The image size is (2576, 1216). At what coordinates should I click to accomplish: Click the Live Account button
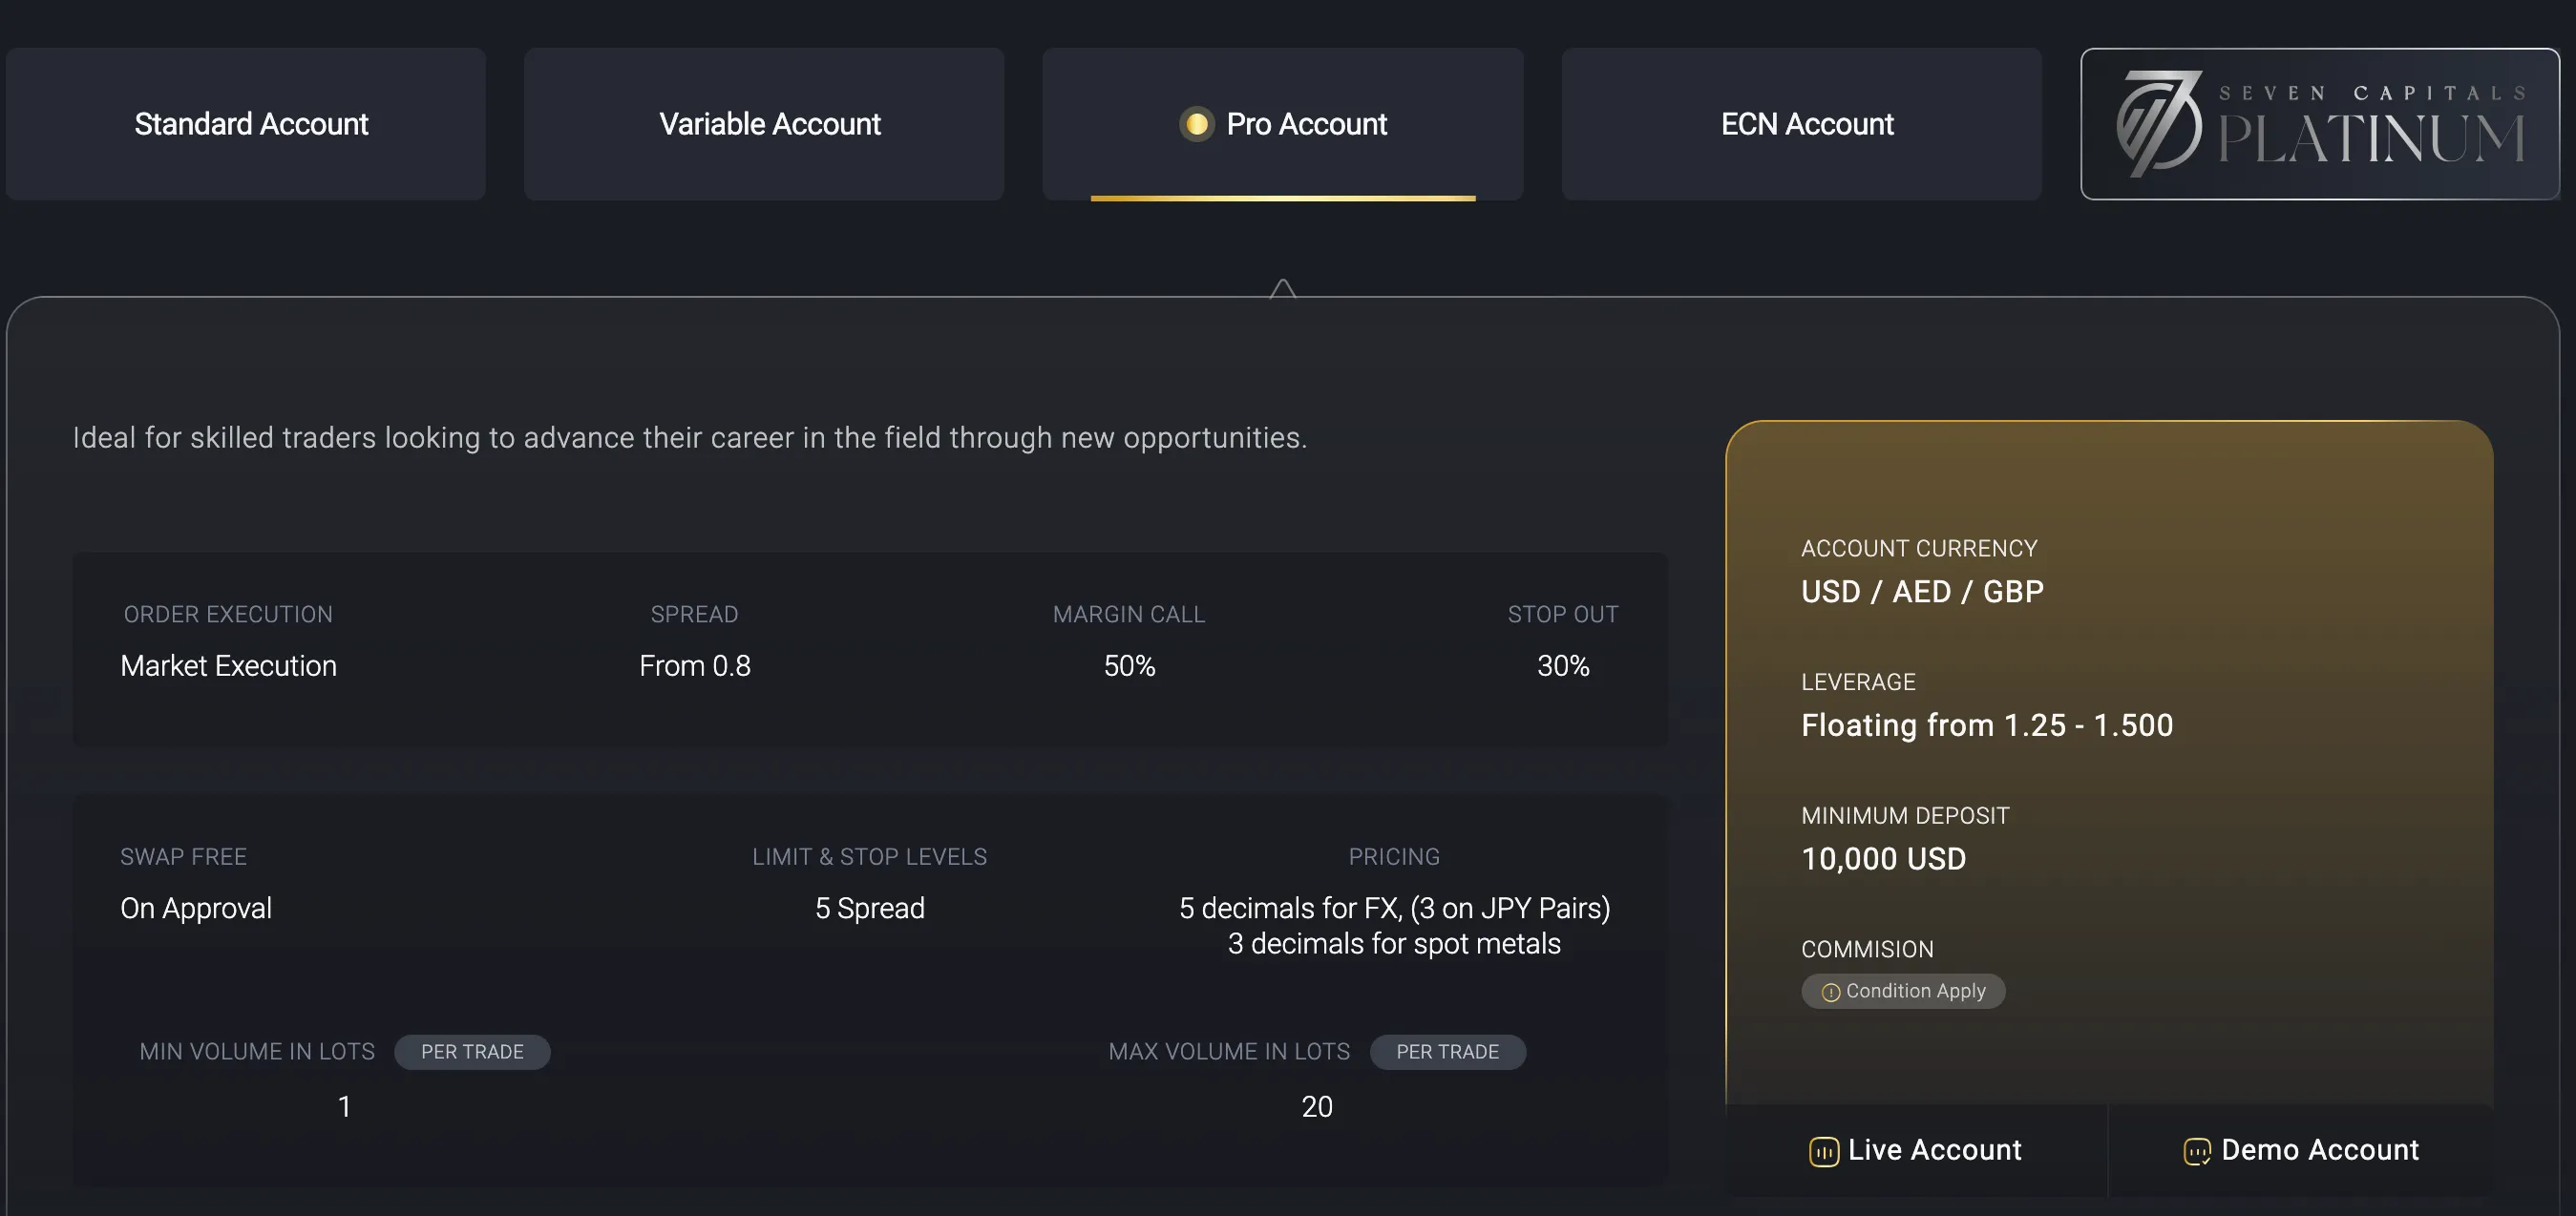point(1916,1150)
